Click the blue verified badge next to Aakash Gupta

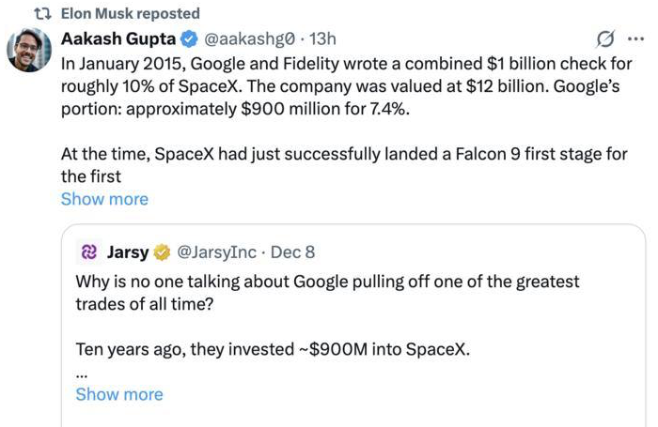(x=188, y=39)
